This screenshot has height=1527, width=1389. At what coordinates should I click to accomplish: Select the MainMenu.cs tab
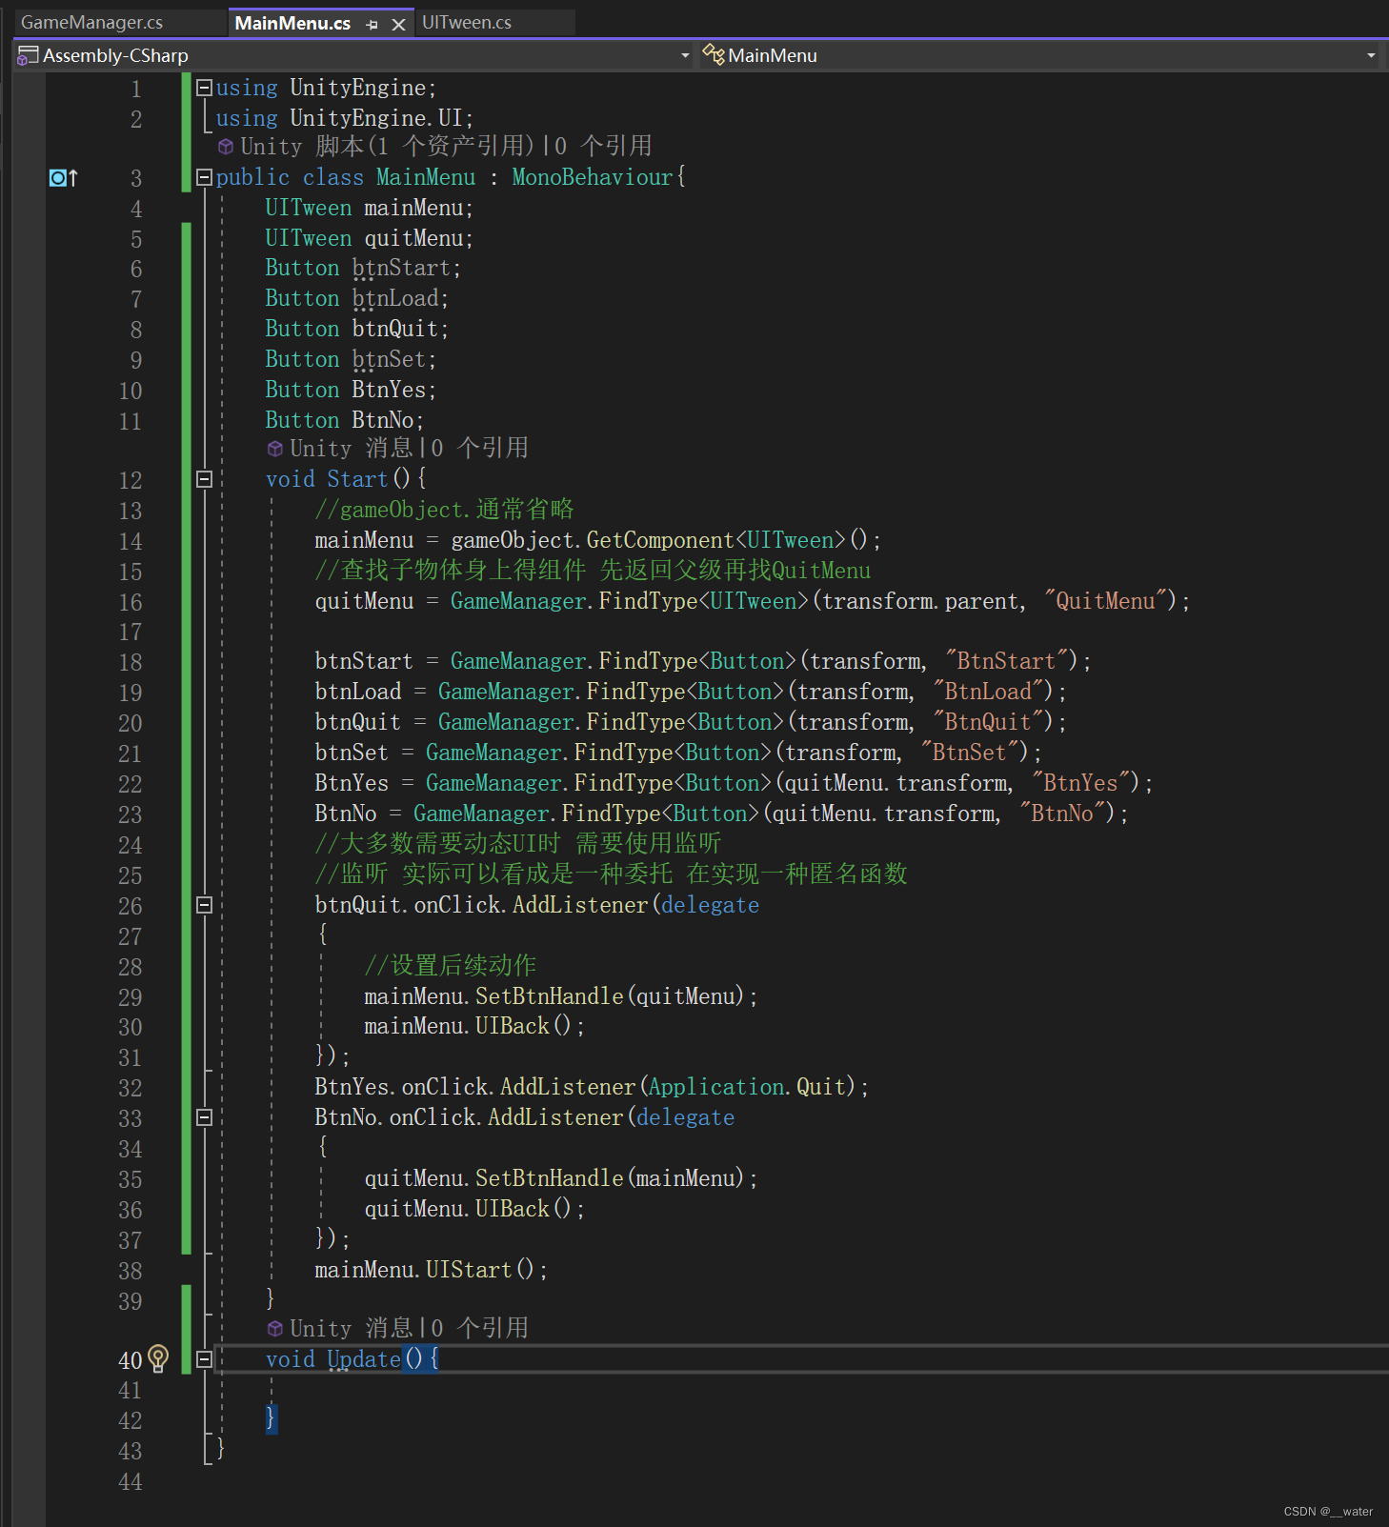coord(292,23)
